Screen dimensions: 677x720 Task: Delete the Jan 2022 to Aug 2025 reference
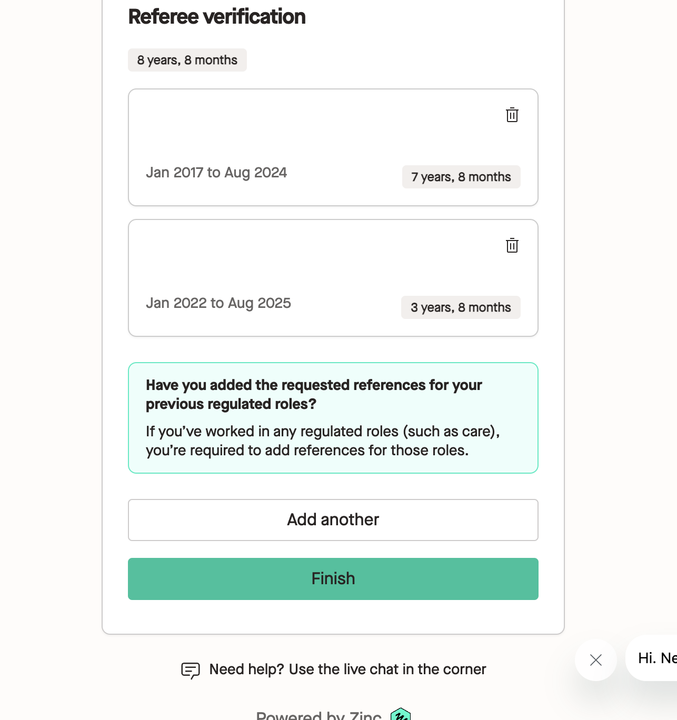point(512,245)
